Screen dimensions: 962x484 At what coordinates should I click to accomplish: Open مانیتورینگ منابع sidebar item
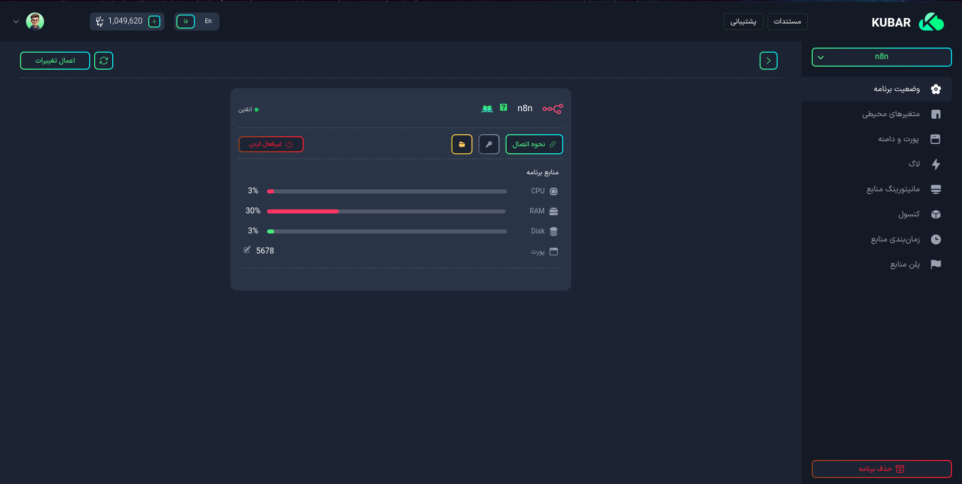point(877,189)
